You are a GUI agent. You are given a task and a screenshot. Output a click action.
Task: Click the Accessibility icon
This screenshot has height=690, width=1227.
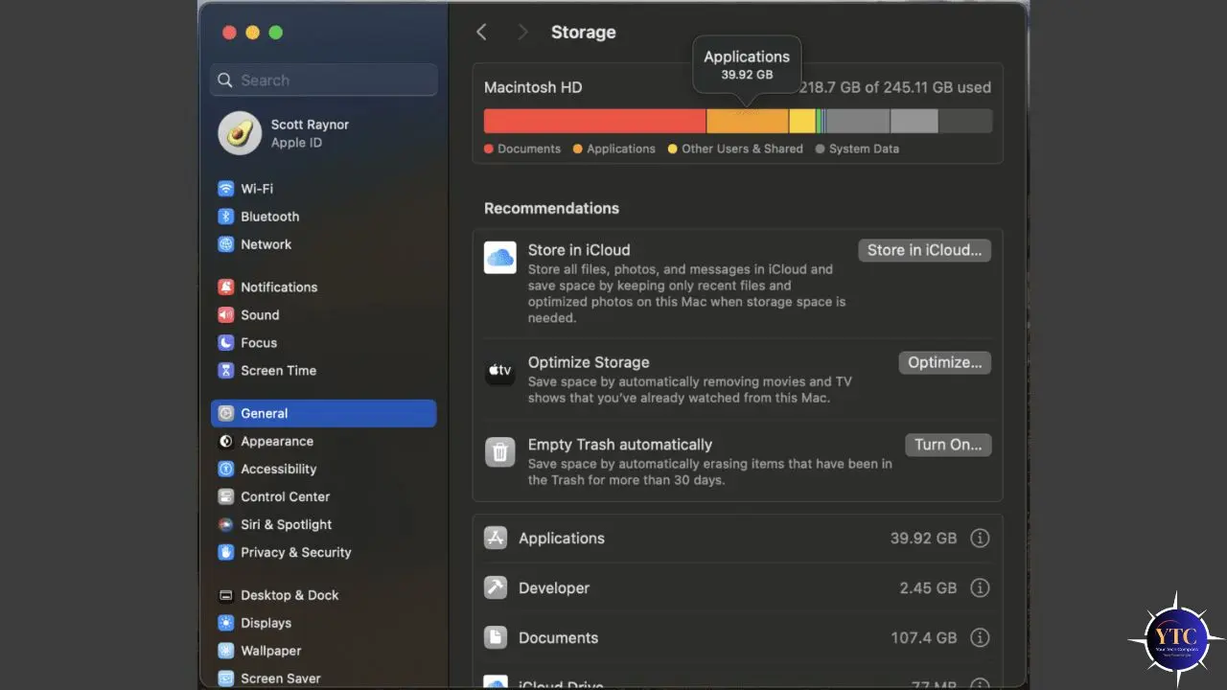coord(225,469)
